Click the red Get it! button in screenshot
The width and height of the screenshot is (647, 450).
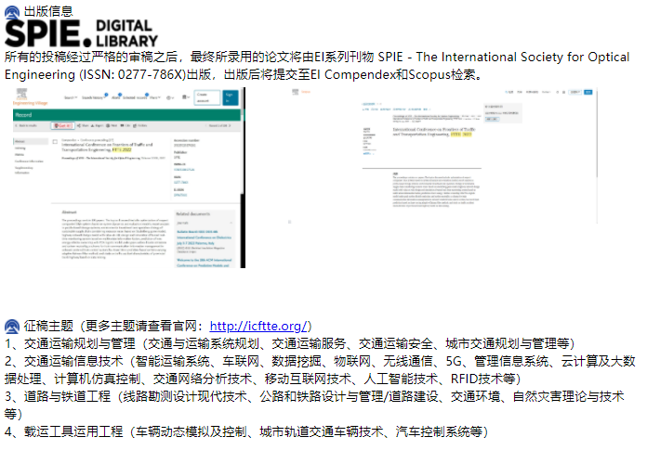pyautogui.click(x=62, y=125)
